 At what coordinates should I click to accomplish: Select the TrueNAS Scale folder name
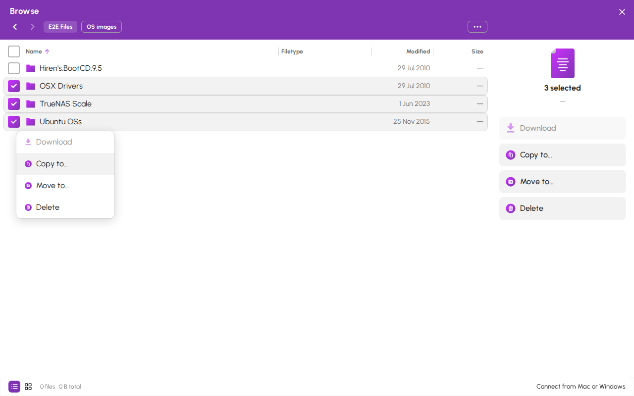click(66, 104)
